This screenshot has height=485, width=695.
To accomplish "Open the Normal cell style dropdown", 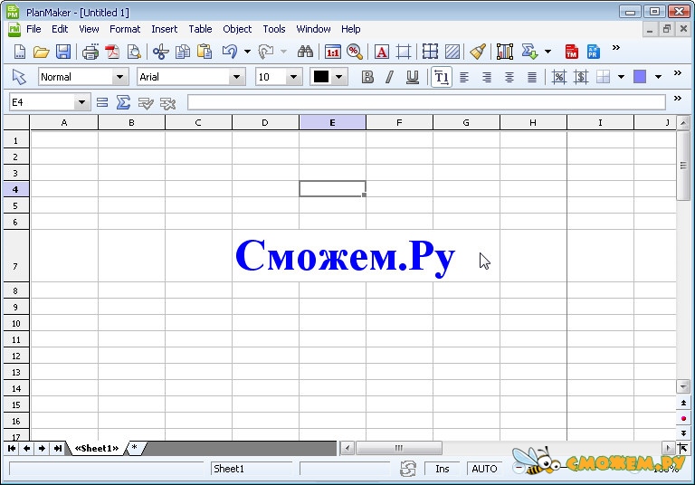I will coord(119,77).
